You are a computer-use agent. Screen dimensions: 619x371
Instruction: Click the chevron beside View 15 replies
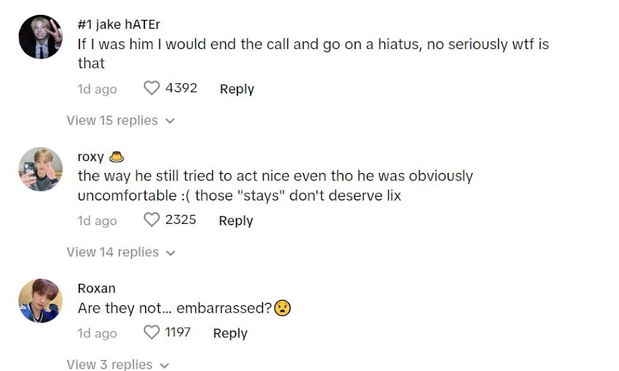pos(170,121)
